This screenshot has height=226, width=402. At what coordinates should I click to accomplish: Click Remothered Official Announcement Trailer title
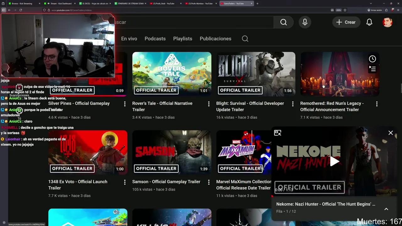click(332, 106)
